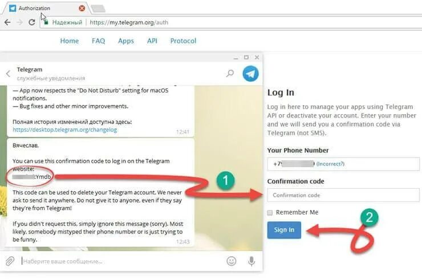Image resolution: width=422 pixels, height=279 pixels.
Task: Check the Remember Me checkbox
Action: 270,213
